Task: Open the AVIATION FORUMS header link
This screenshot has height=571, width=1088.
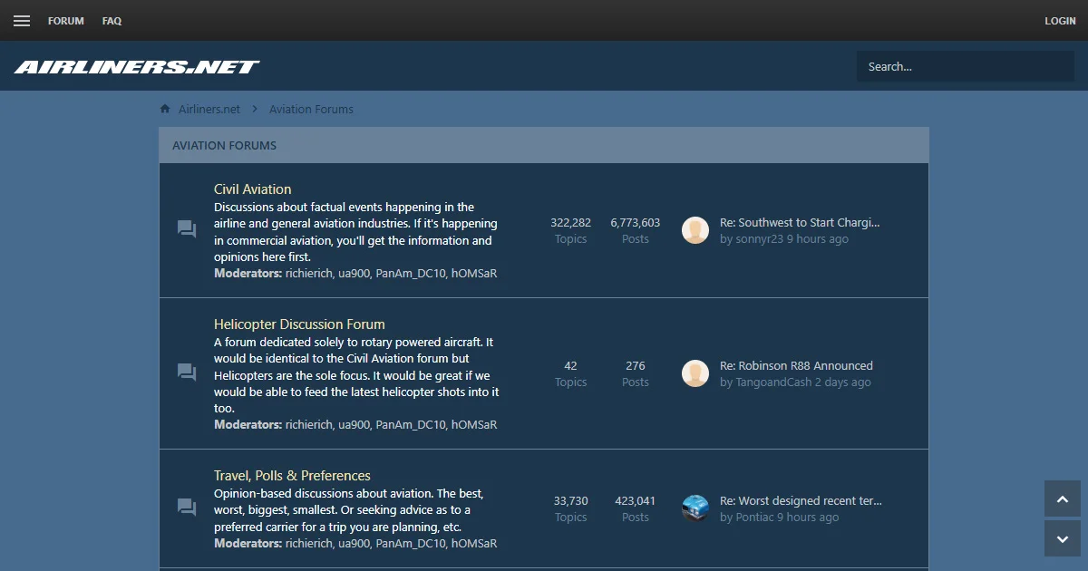Action: [x=225, y=145]
